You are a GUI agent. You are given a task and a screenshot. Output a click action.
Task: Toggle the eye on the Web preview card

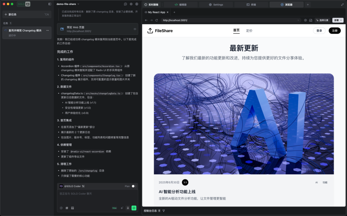[x=135, y=29]
